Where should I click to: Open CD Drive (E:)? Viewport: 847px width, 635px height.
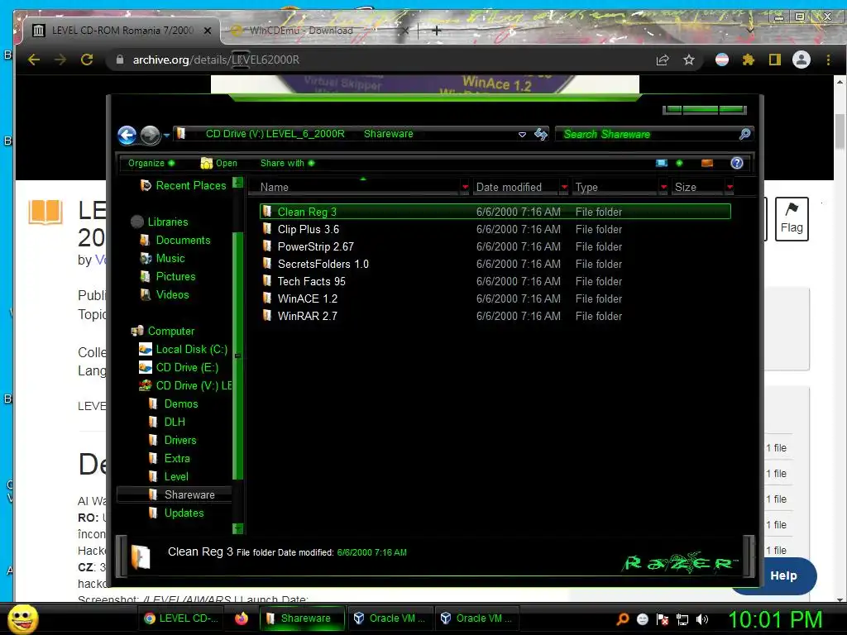coord(179,367)
